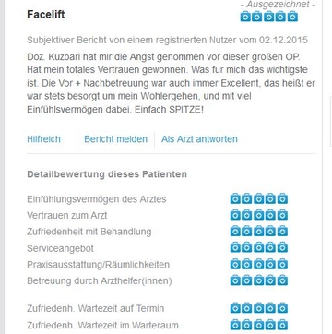Click the Facelift review title
Image resolution: width=332 pixels, height=334 pixels.
point(46,15)
